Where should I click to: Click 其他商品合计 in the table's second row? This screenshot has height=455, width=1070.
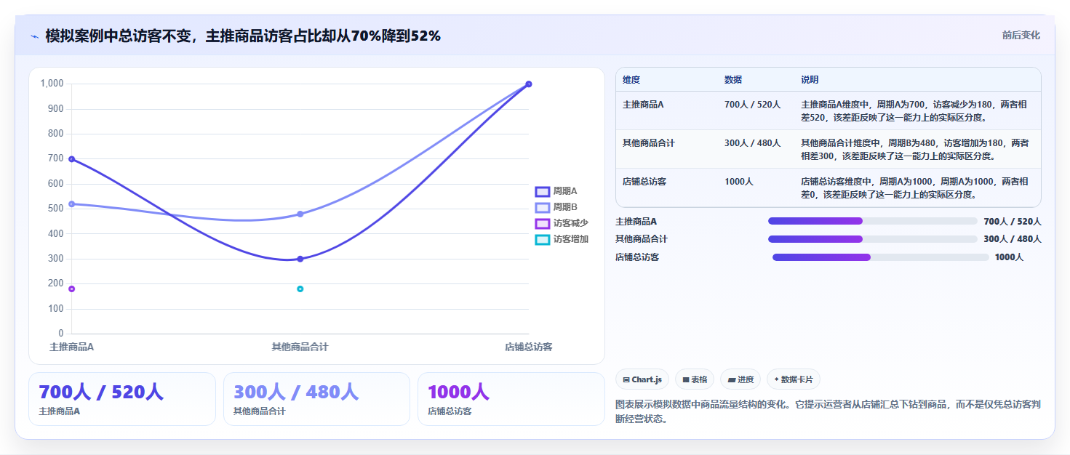coord(649,143)
